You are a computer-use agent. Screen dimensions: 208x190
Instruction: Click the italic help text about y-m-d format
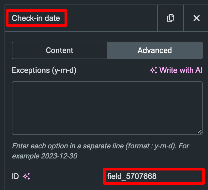(100, 151)
